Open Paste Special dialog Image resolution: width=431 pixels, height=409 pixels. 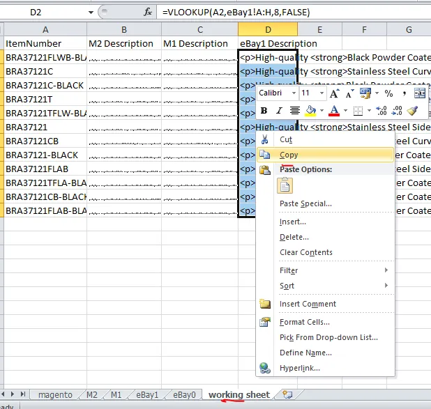325,203
